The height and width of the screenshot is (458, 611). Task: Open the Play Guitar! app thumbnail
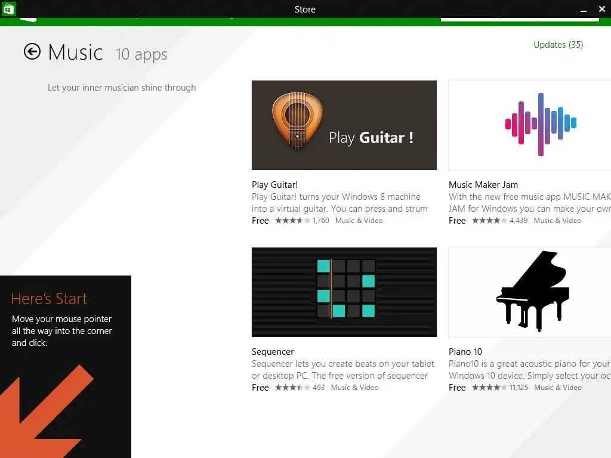pyautogui.click(x=344, y=125)
